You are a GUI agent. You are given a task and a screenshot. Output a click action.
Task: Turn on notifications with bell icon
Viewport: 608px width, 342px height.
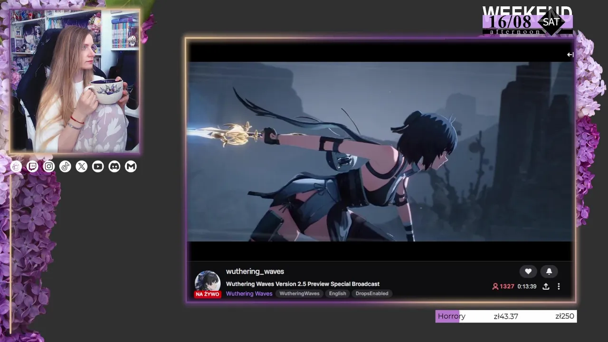pos(549,271)
